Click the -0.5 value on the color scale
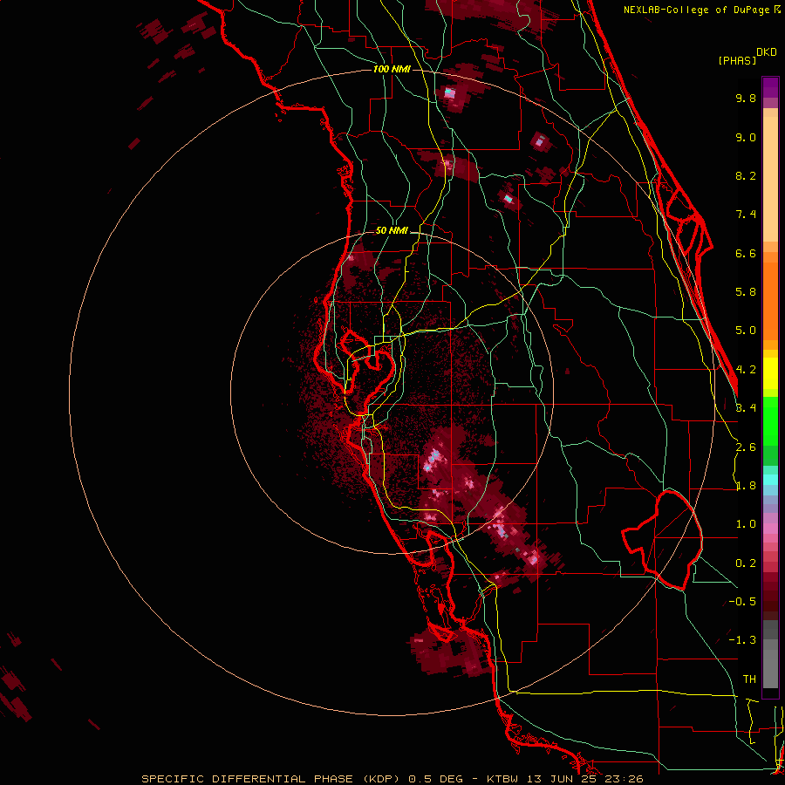Image resolution: width=785 pixels, height=785 pixels. pyautogui.click(x=742, y=602)
